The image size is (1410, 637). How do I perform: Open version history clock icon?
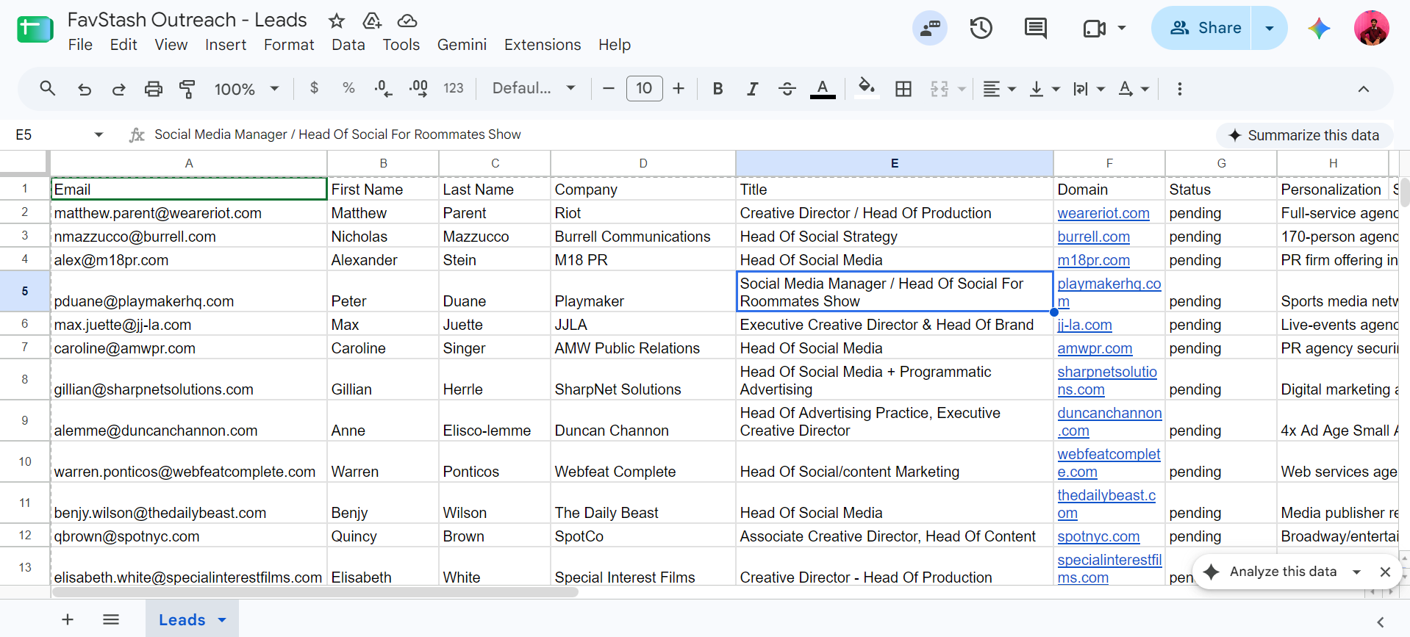pyautogui.click(x=981, y=29)
